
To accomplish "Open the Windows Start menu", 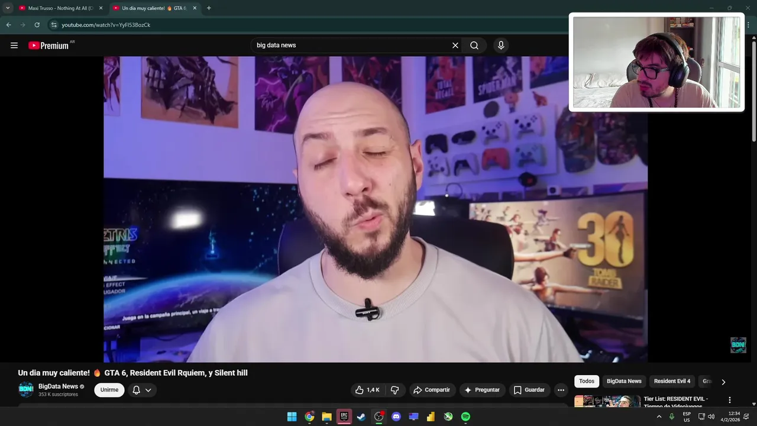I will pos(292,417).
